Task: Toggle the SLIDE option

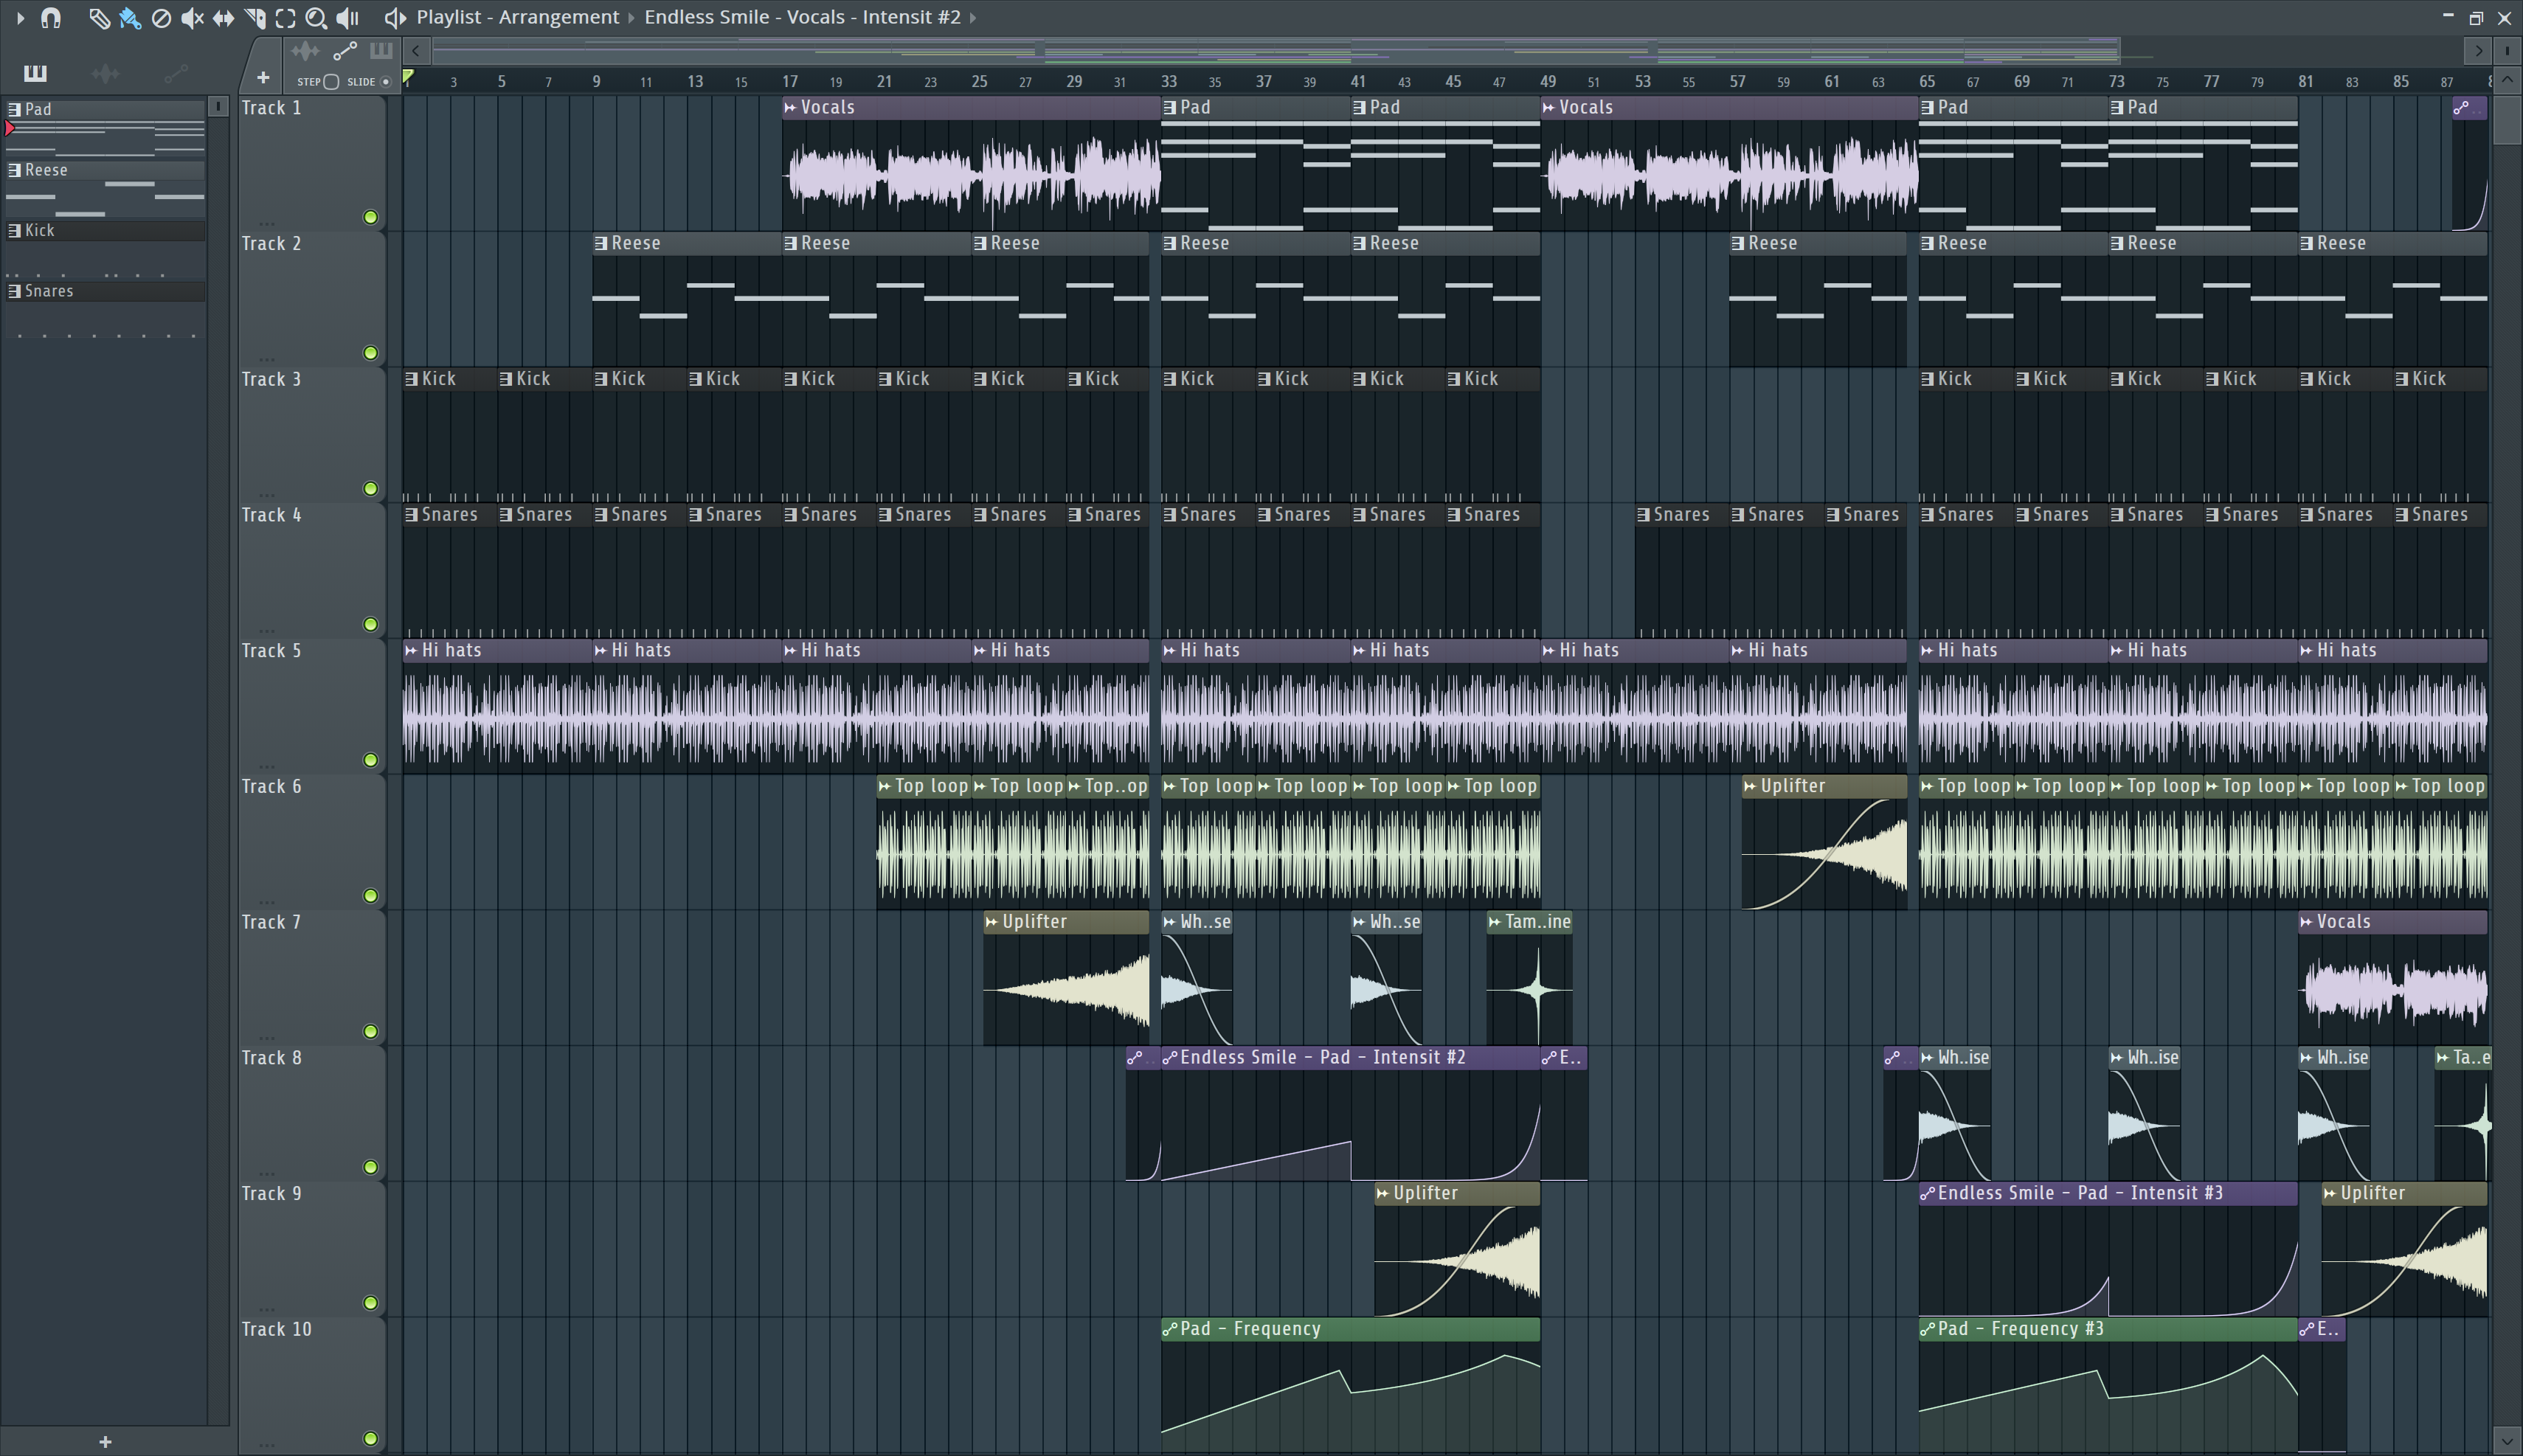Action: [386, 82]
